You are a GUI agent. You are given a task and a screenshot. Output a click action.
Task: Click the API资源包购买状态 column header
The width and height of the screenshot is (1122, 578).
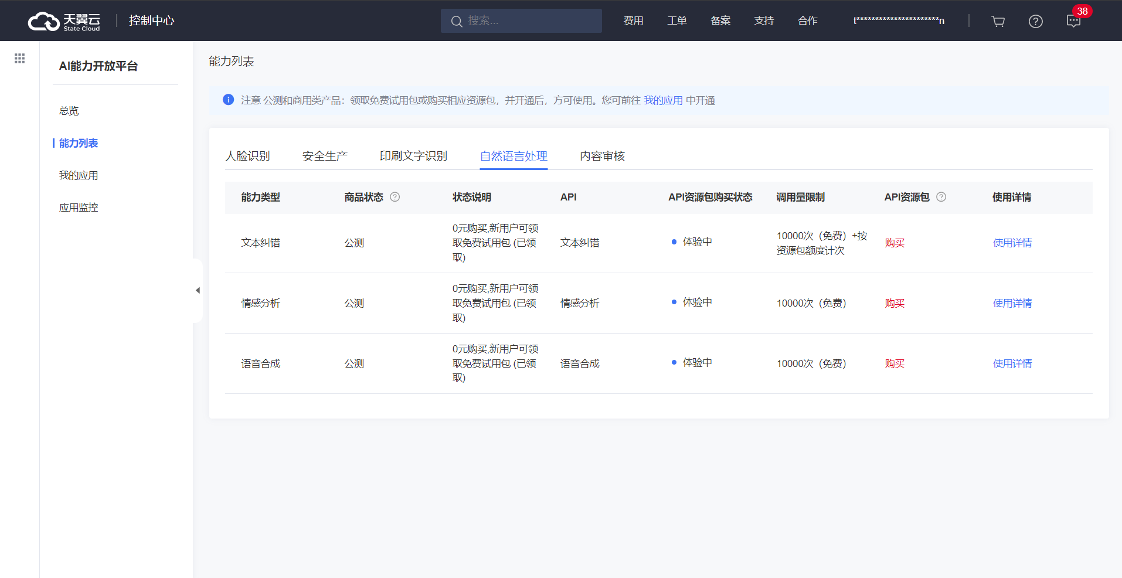(x=710, y=197)
